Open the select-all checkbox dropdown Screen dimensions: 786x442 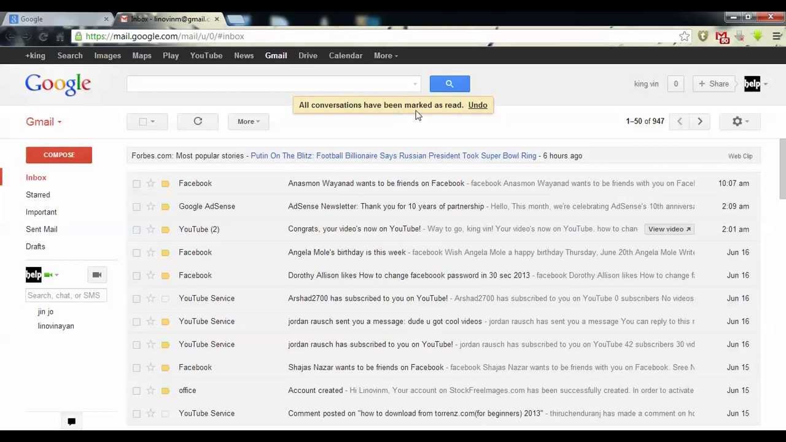pos(153,122)
